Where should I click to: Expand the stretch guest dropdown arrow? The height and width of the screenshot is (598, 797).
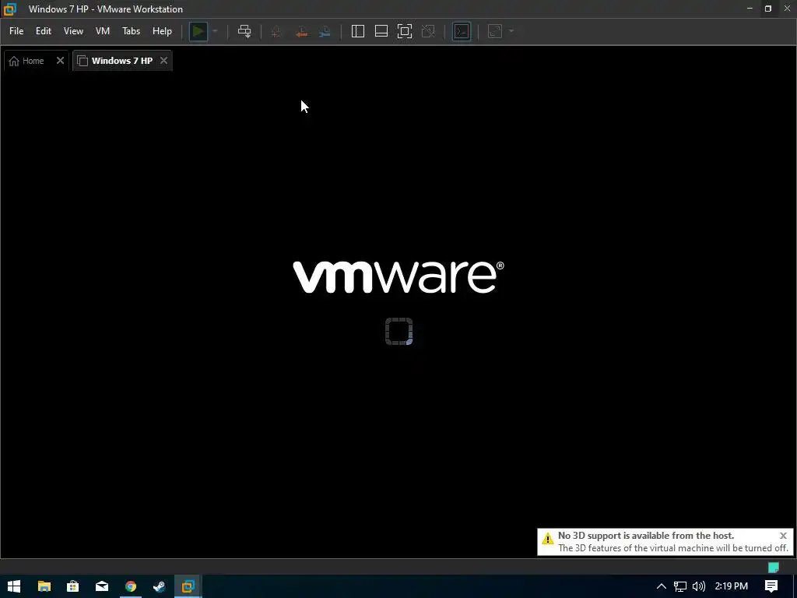pyautogui.click(x=511, y=31)
